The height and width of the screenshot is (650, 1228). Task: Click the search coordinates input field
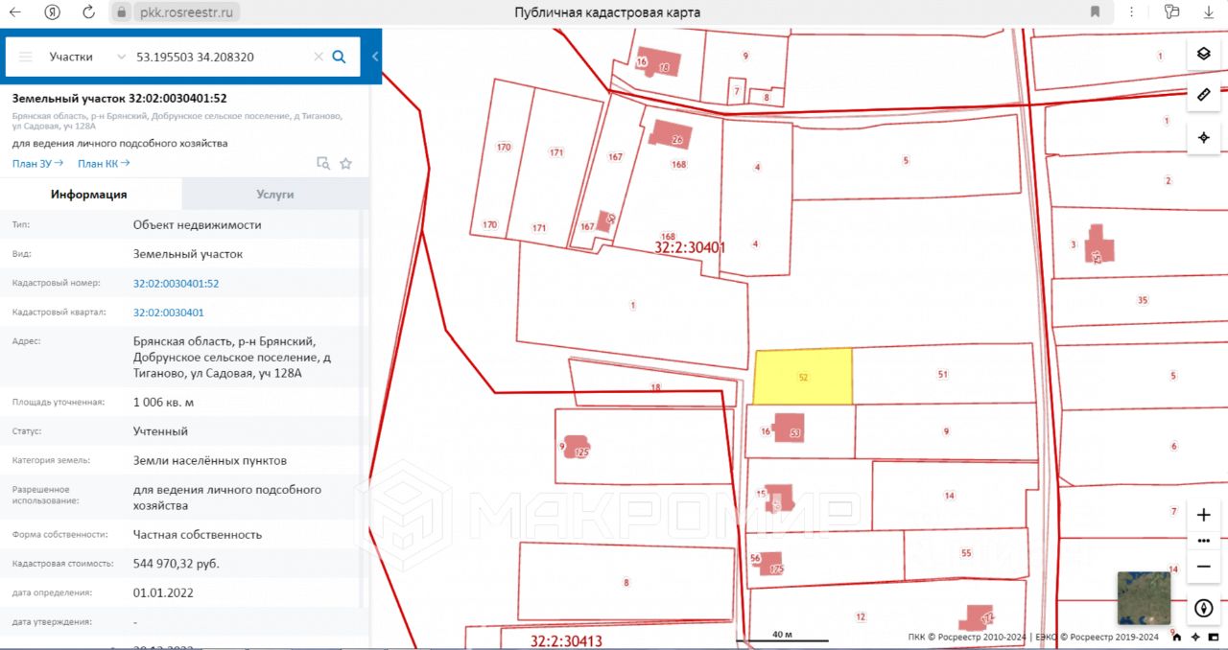tap(222, 57)
